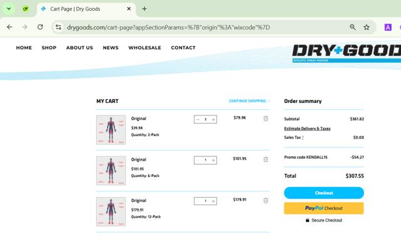Decrease quantity of the 2-Pack item
401x241 pixels.
tap(198, 119)
